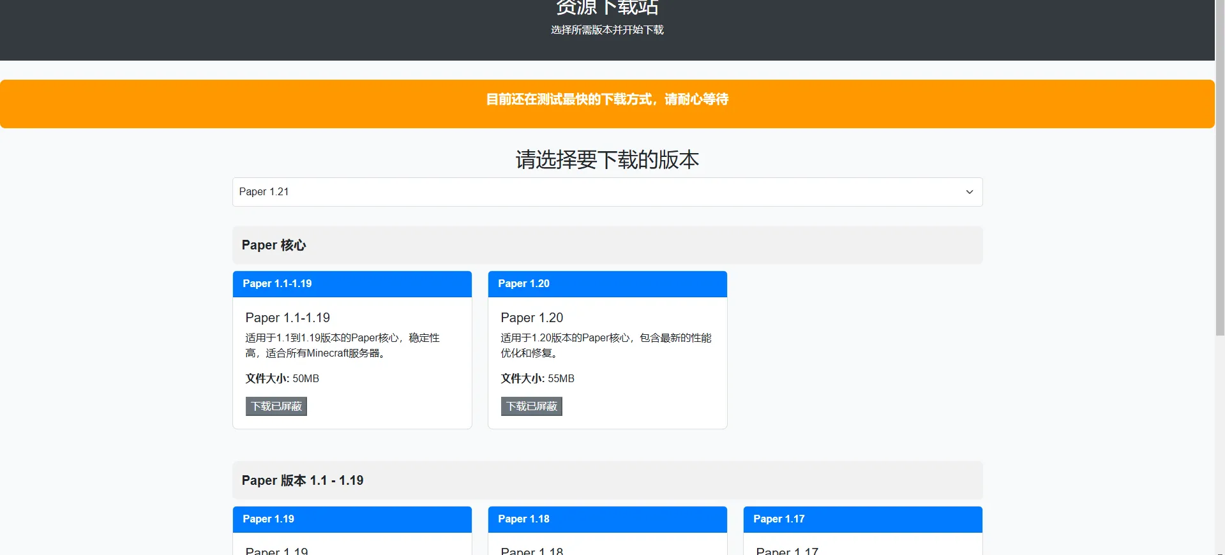Click the Paper 1.17 blue card header
This screenshot has width=1225, height=555.
pos(863,519)
